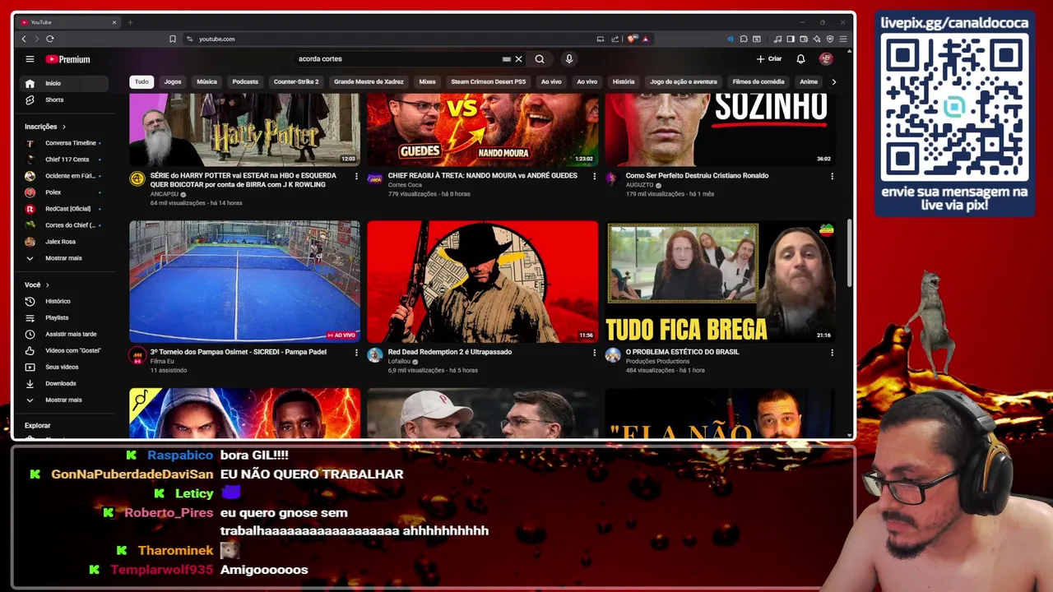Open options menu for Cristiano Ronaldo video
Viewport: 1053px width, 592px height.
832,176
